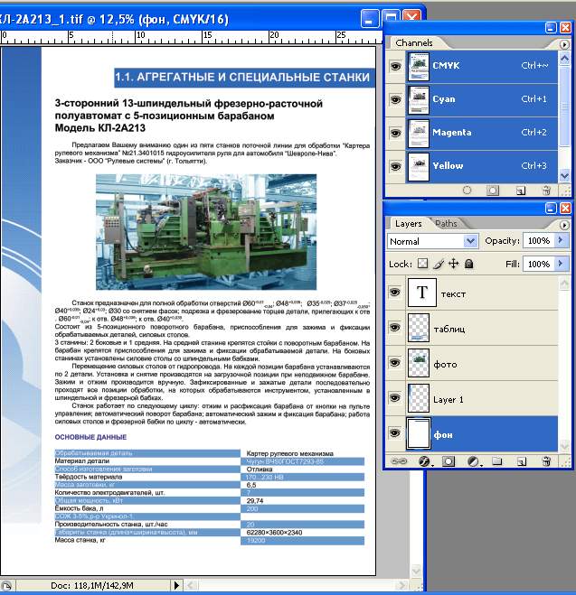
Task: Select the CMYK composite channel
Action: [x=482, y=66]
